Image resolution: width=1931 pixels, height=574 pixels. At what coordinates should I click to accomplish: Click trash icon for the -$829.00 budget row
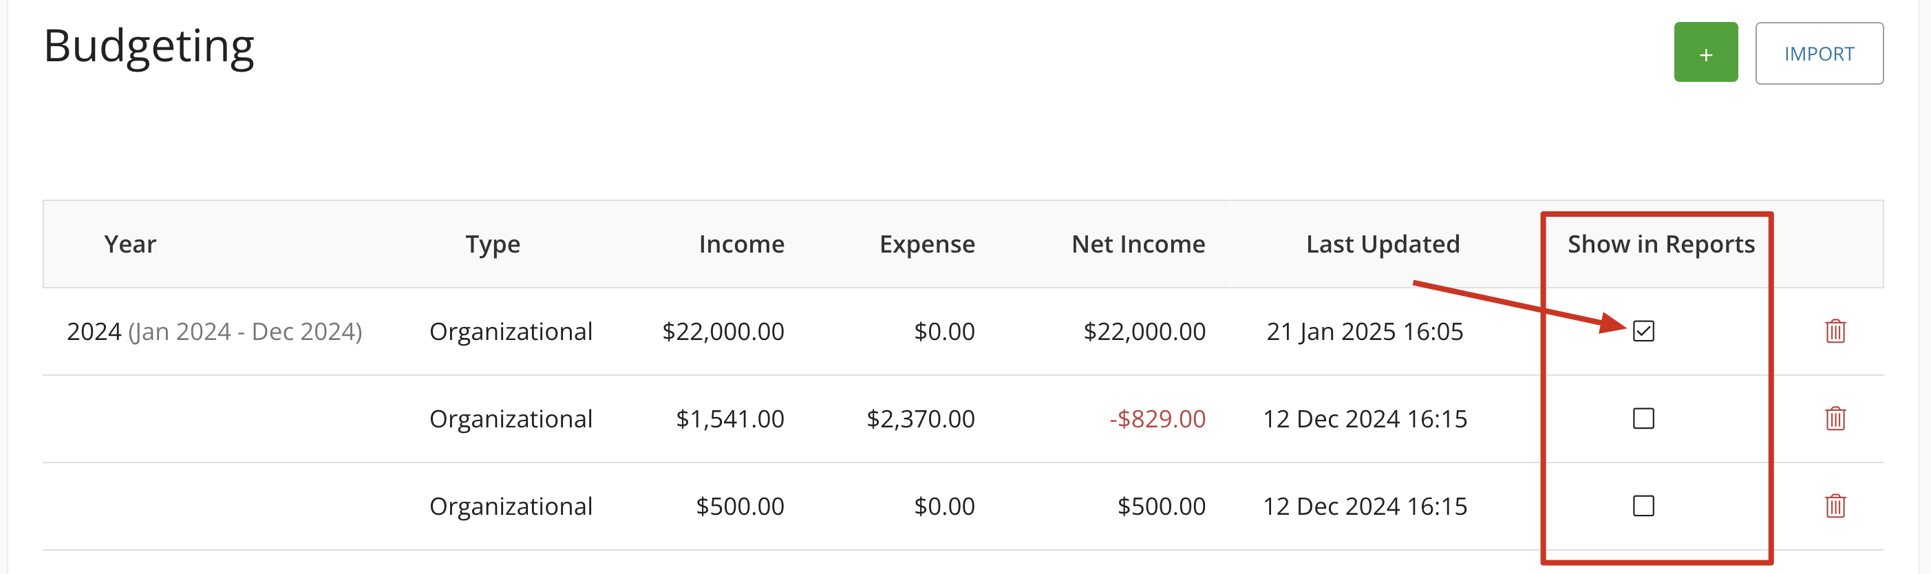1835,418
